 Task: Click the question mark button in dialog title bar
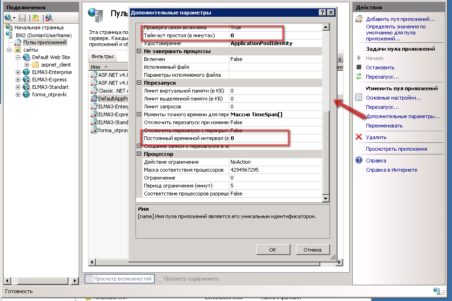coord(322,13)
